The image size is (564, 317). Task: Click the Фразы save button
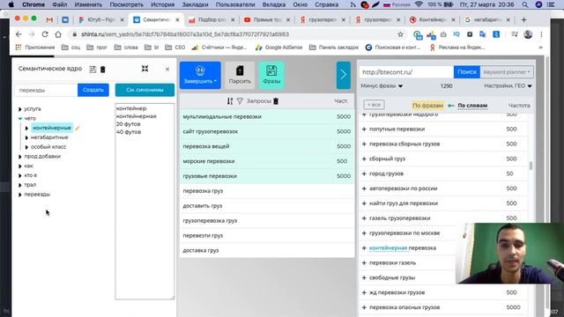click(x=271, y=75)
